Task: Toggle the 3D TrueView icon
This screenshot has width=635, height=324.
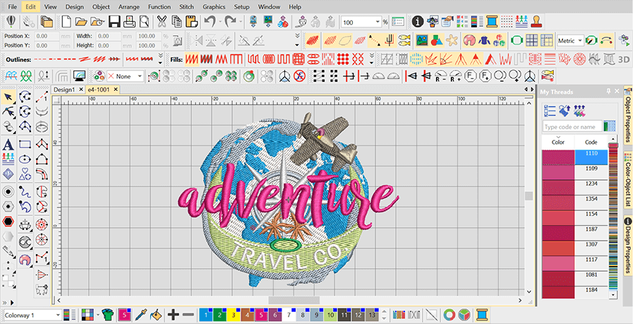Action: pos(624,59)
